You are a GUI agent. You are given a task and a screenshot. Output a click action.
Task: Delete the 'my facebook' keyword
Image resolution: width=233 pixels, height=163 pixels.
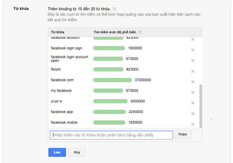(193, 93)
